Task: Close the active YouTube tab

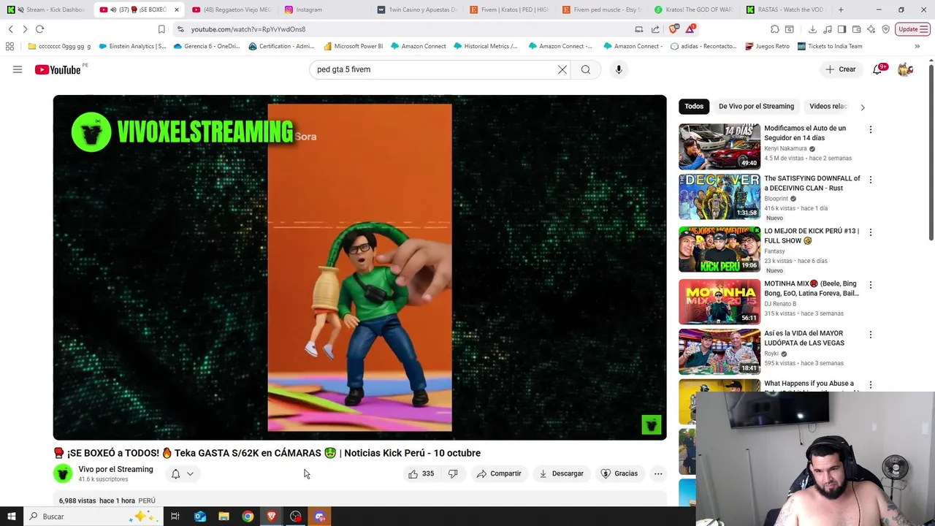Action: tap(177, 9)
